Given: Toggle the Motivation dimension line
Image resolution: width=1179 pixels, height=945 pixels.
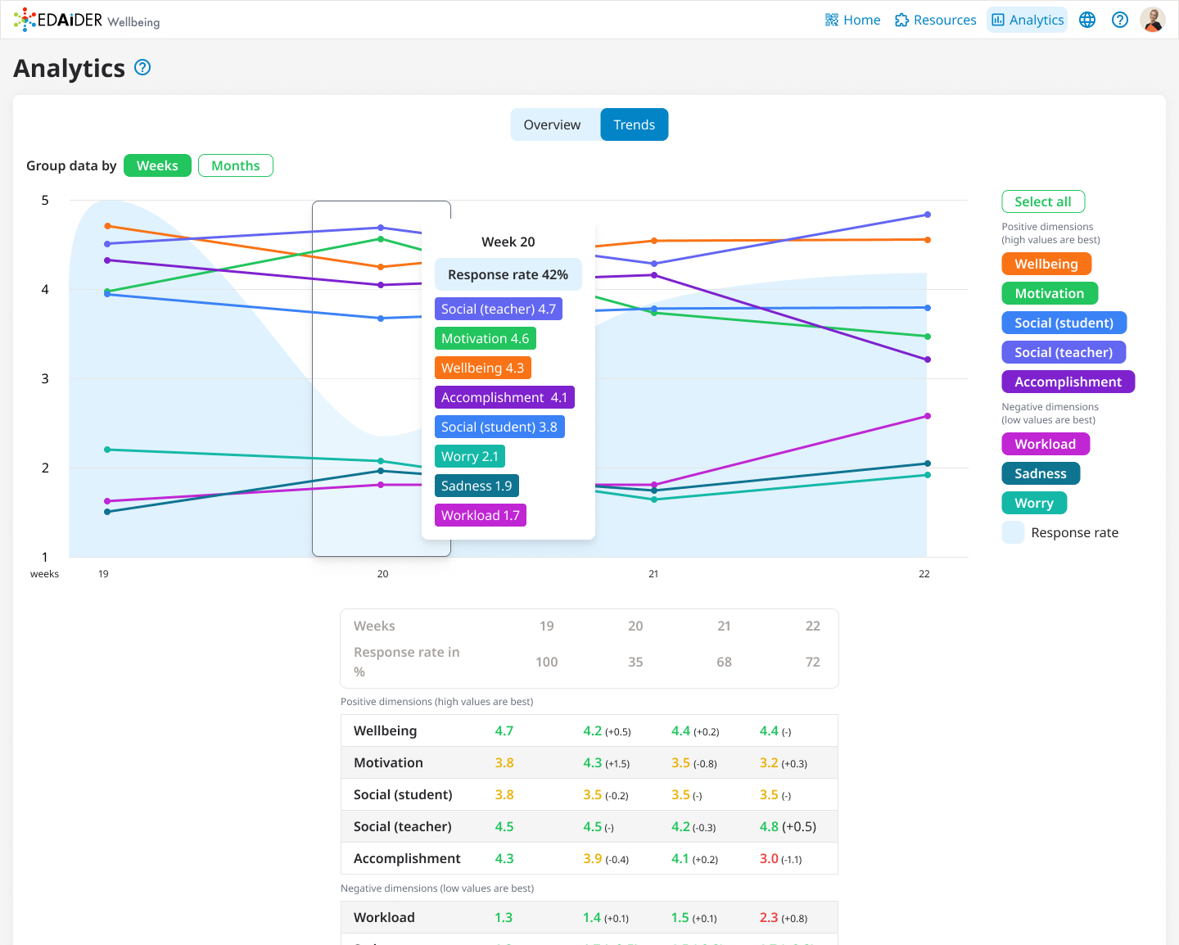Looking at the screenshot, I should pos(1050,293).
